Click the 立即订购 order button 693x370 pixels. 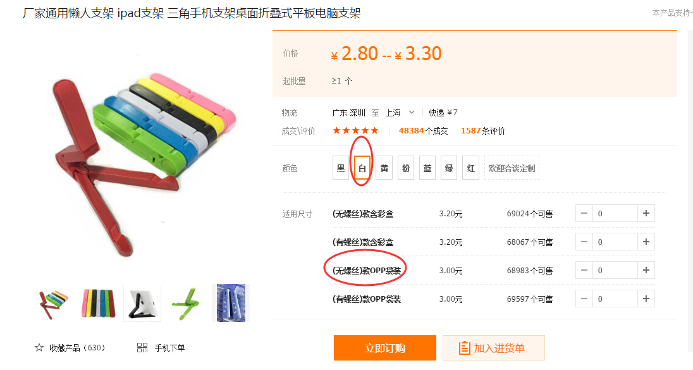(385, 348)
